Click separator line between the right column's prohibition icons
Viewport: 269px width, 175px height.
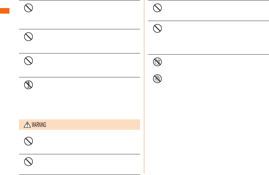[208, 21]
